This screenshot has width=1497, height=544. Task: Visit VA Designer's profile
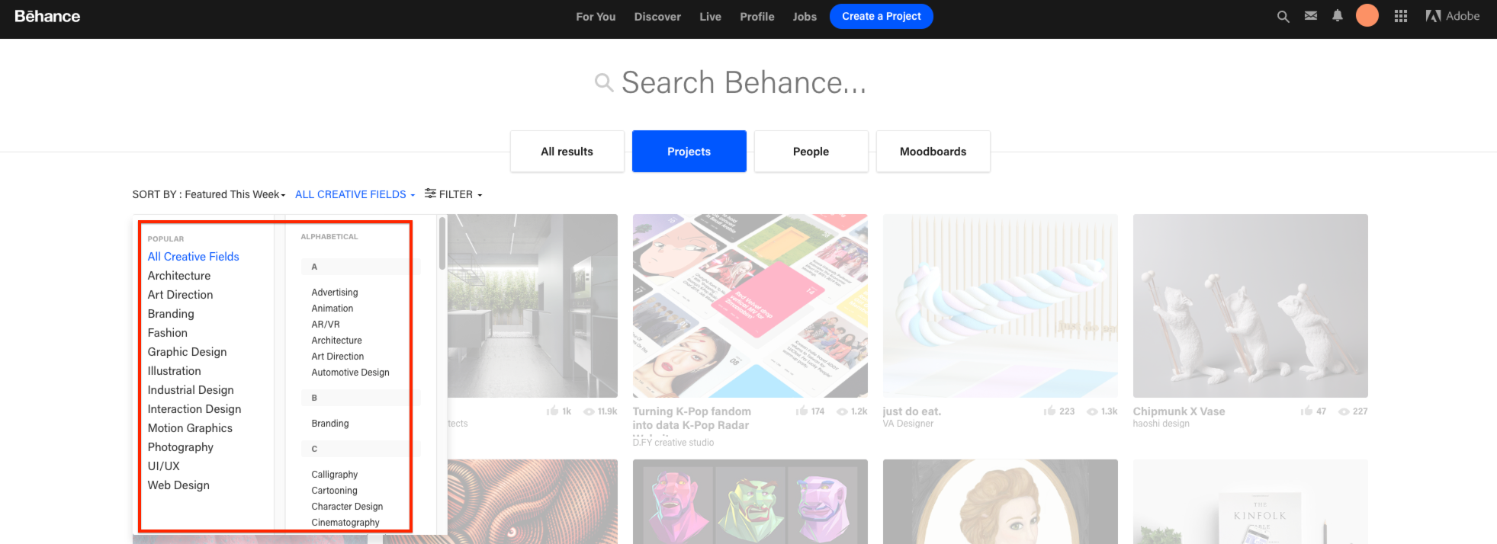908,424
